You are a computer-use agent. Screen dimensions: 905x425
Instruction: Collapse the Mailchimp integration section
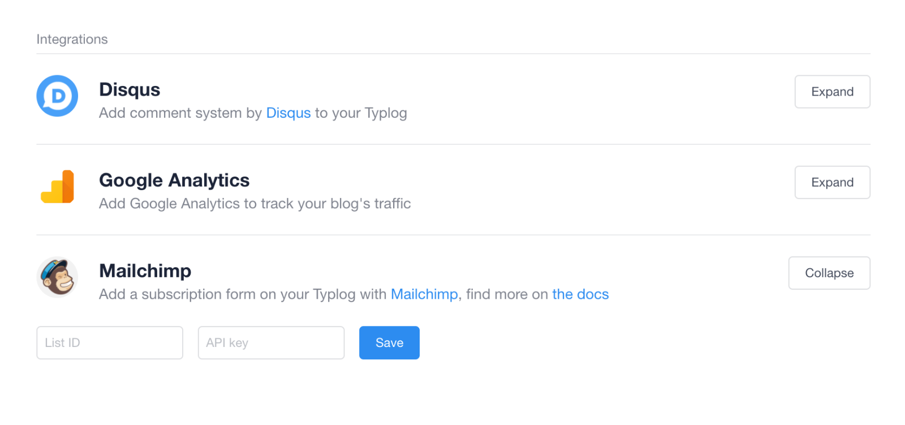(829, 273)
